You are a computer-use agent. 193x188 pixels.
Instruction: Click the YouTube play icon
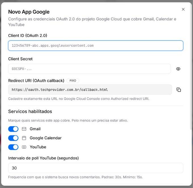pyautogui.click(x=24, y=147)
